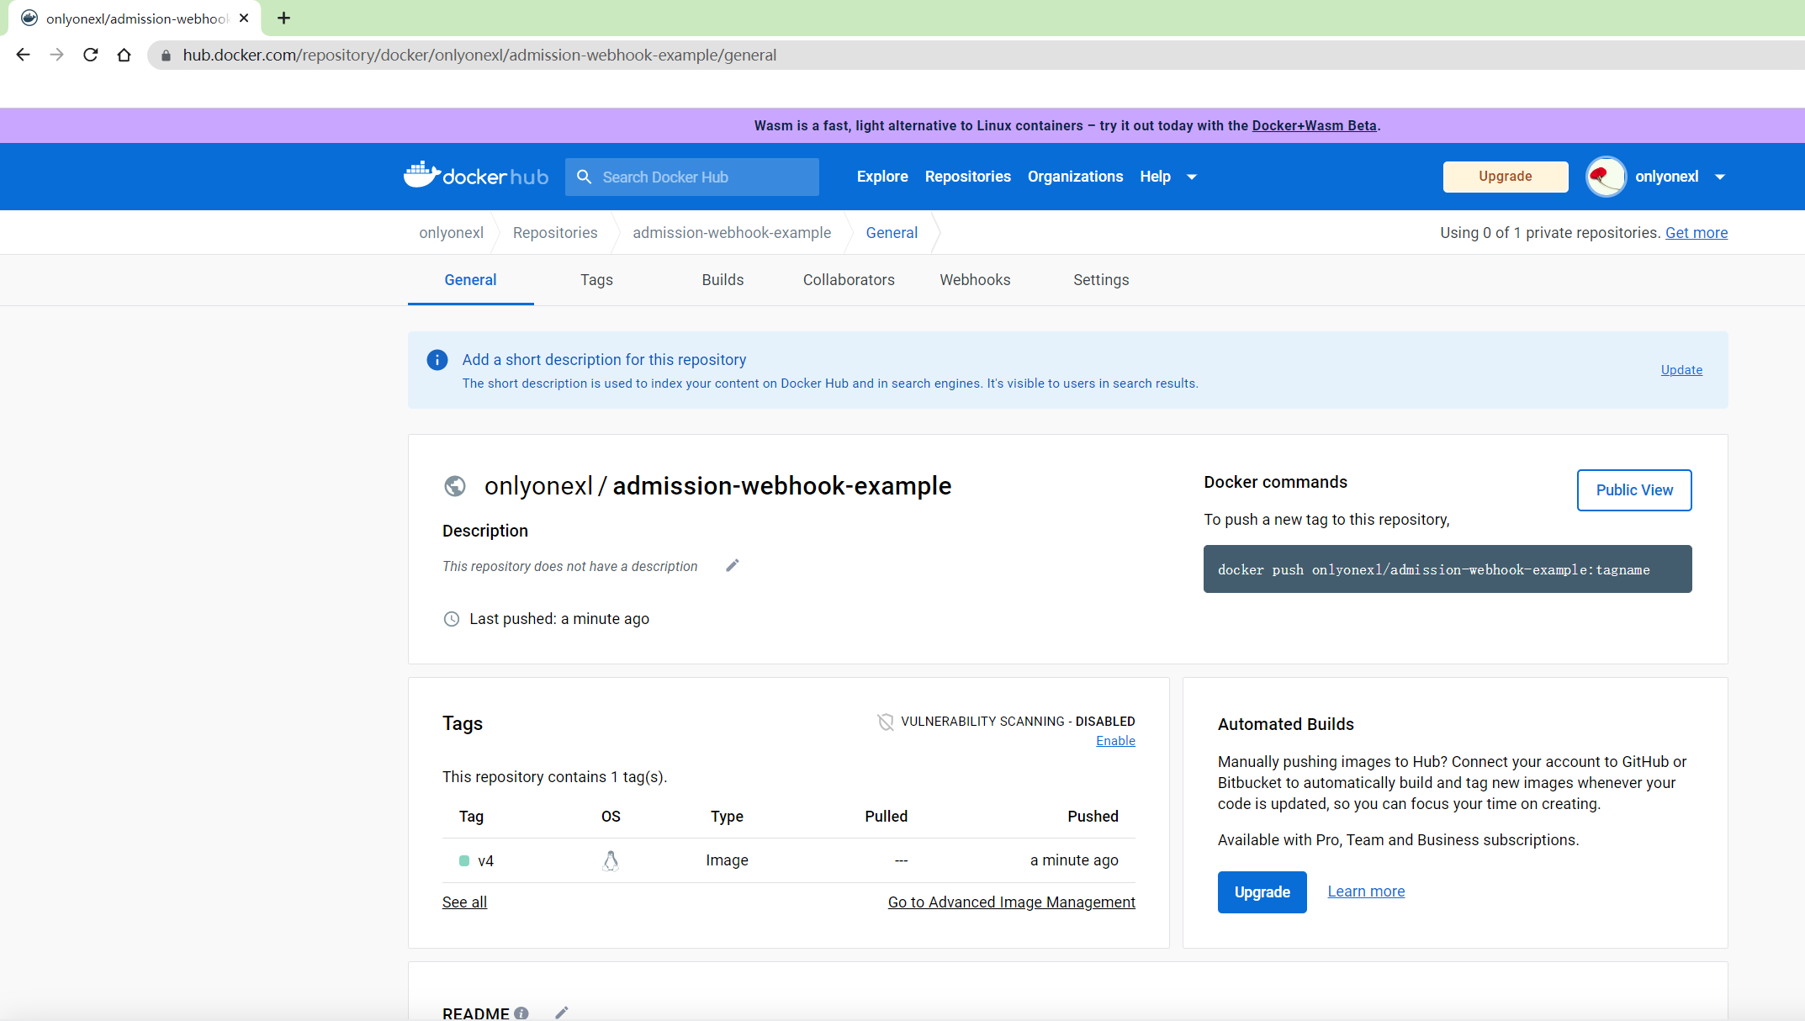
Task: Switch to the General tab
Action: coord(470,280)
